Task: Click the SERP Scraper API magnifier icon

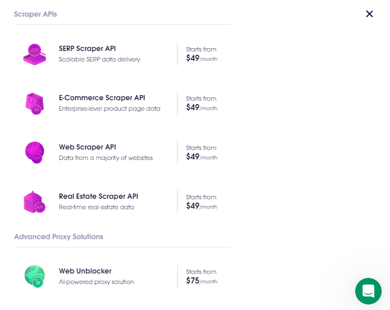Action: point(34,54)
